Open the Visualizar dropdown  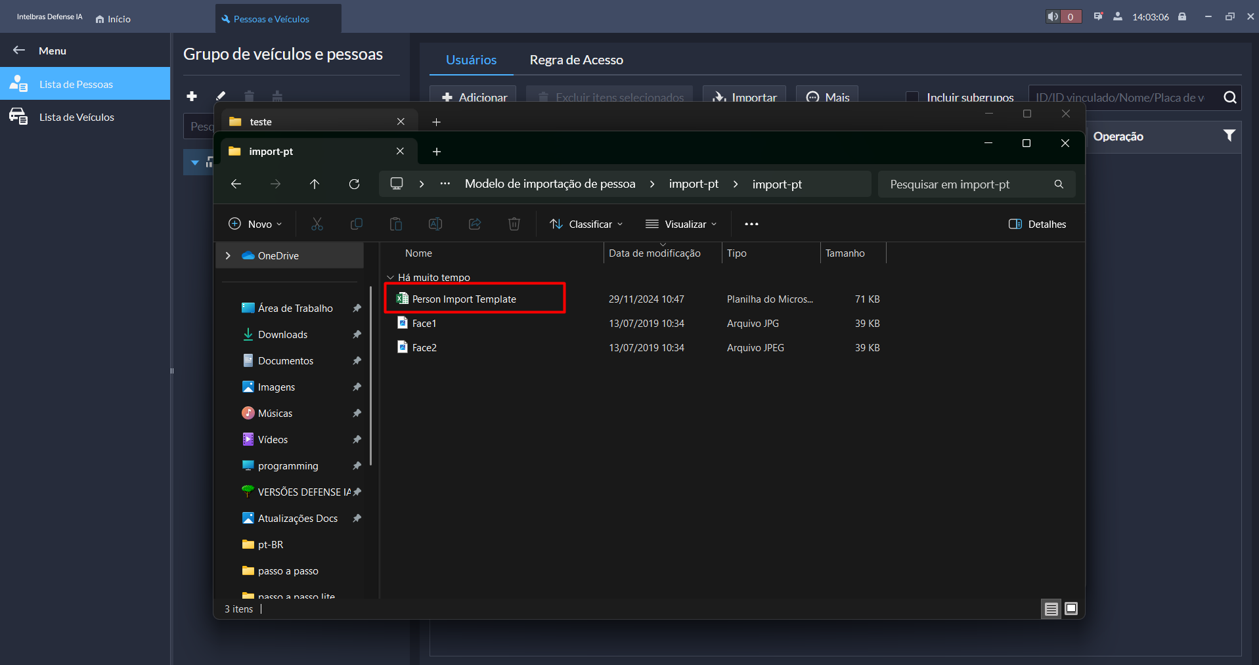coord(681,225)
